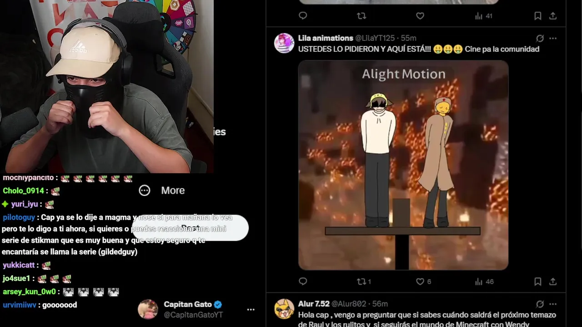The width and height of the screenshot is (582, 327).
Task: Reply to the top tweet above Lila
Action: (x=303, y=16)
